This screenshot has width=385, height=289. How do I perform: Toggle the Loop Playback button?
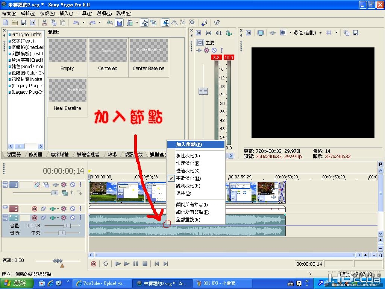[106, 264]
